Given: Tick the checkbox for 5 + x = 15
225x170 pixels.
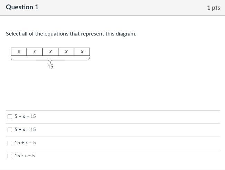Looking at the screenshot, I should pyautogui.click(x=10, y=117).
